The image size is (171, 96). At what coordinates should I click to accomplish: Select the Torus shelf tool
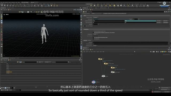point(10,6)
